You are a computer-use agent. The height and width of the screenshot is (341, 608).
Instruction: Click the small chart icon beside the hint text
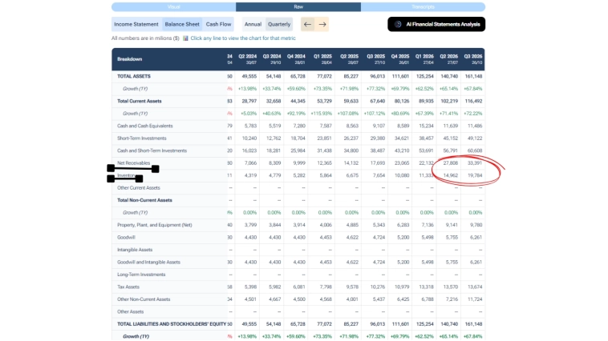[x=185, y=38]
